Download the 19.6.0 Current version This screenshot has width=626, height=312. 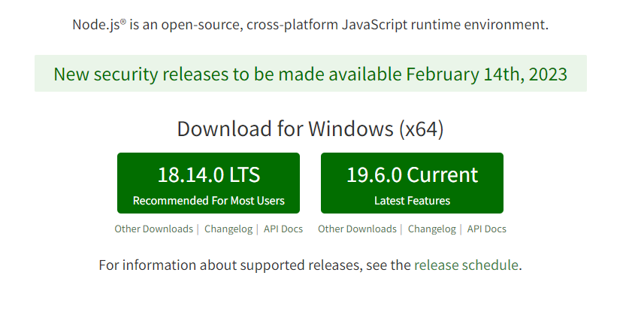point(412,183)
